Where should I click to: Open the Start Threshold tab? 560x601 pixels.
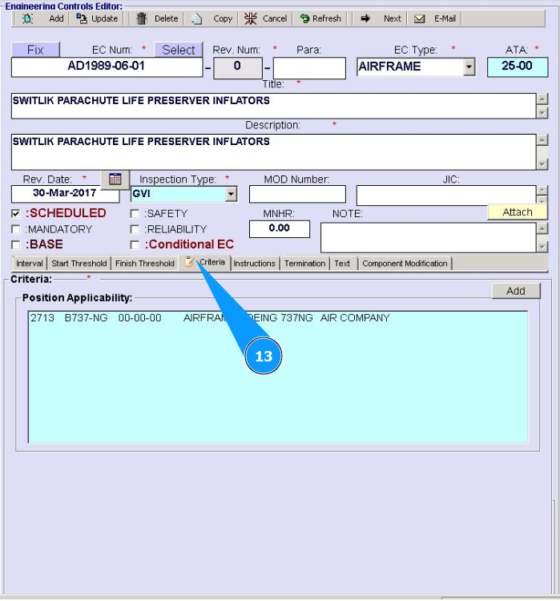[x=79, y=264]
